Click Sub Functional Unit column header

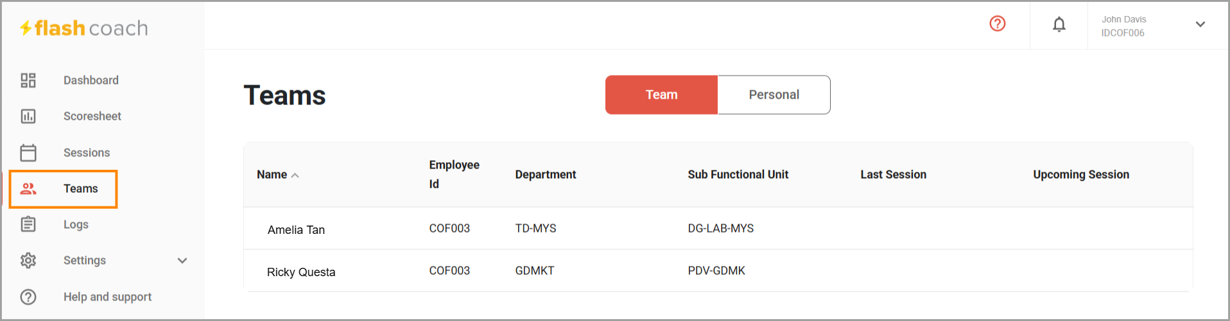tap(738, 174)
